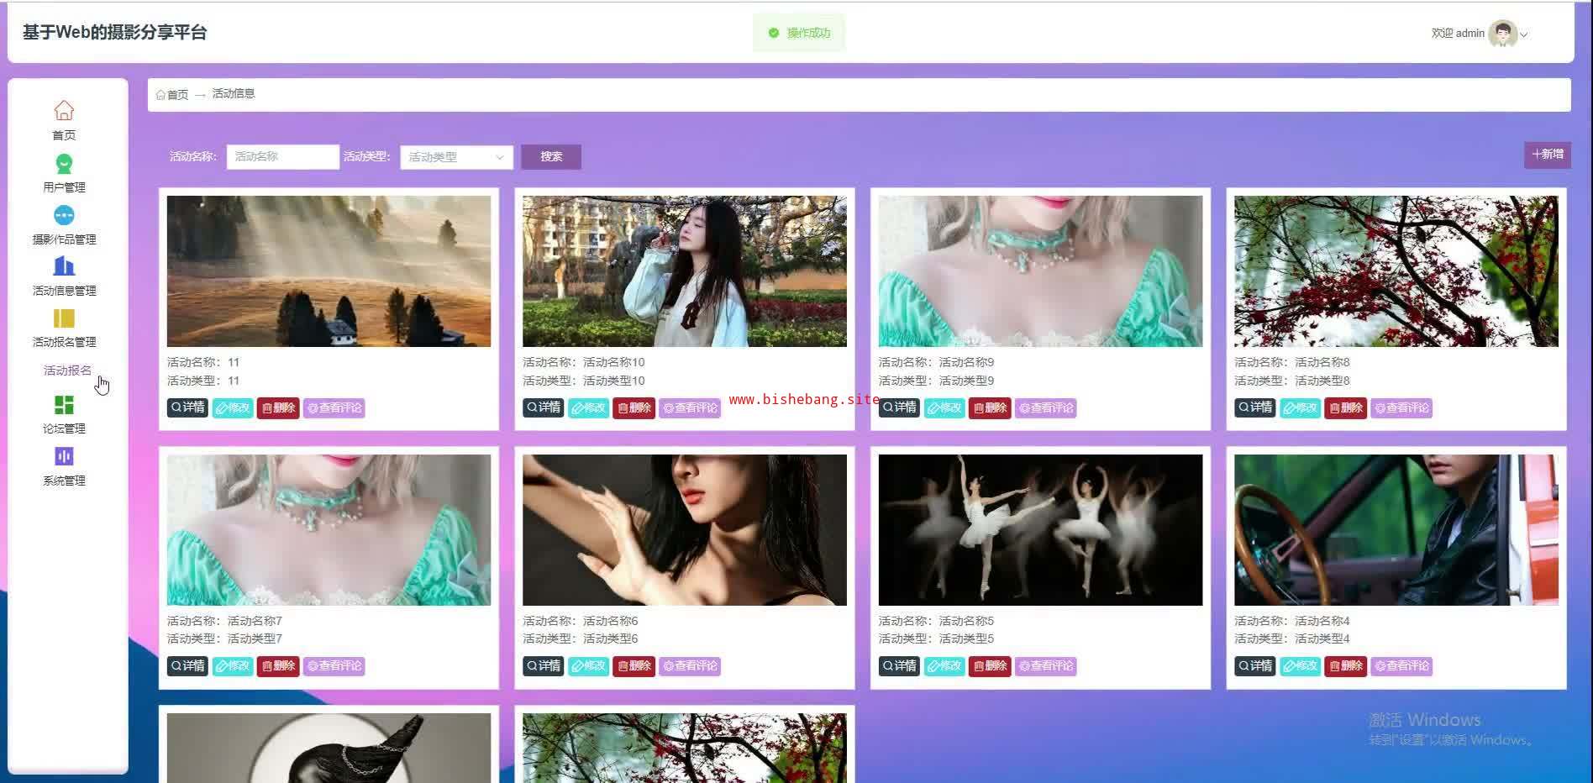This screenshot has height=783, width=1593.
Task: Open the steering wheel thumbnail of 活动名称4
Action: [1396, 530]
